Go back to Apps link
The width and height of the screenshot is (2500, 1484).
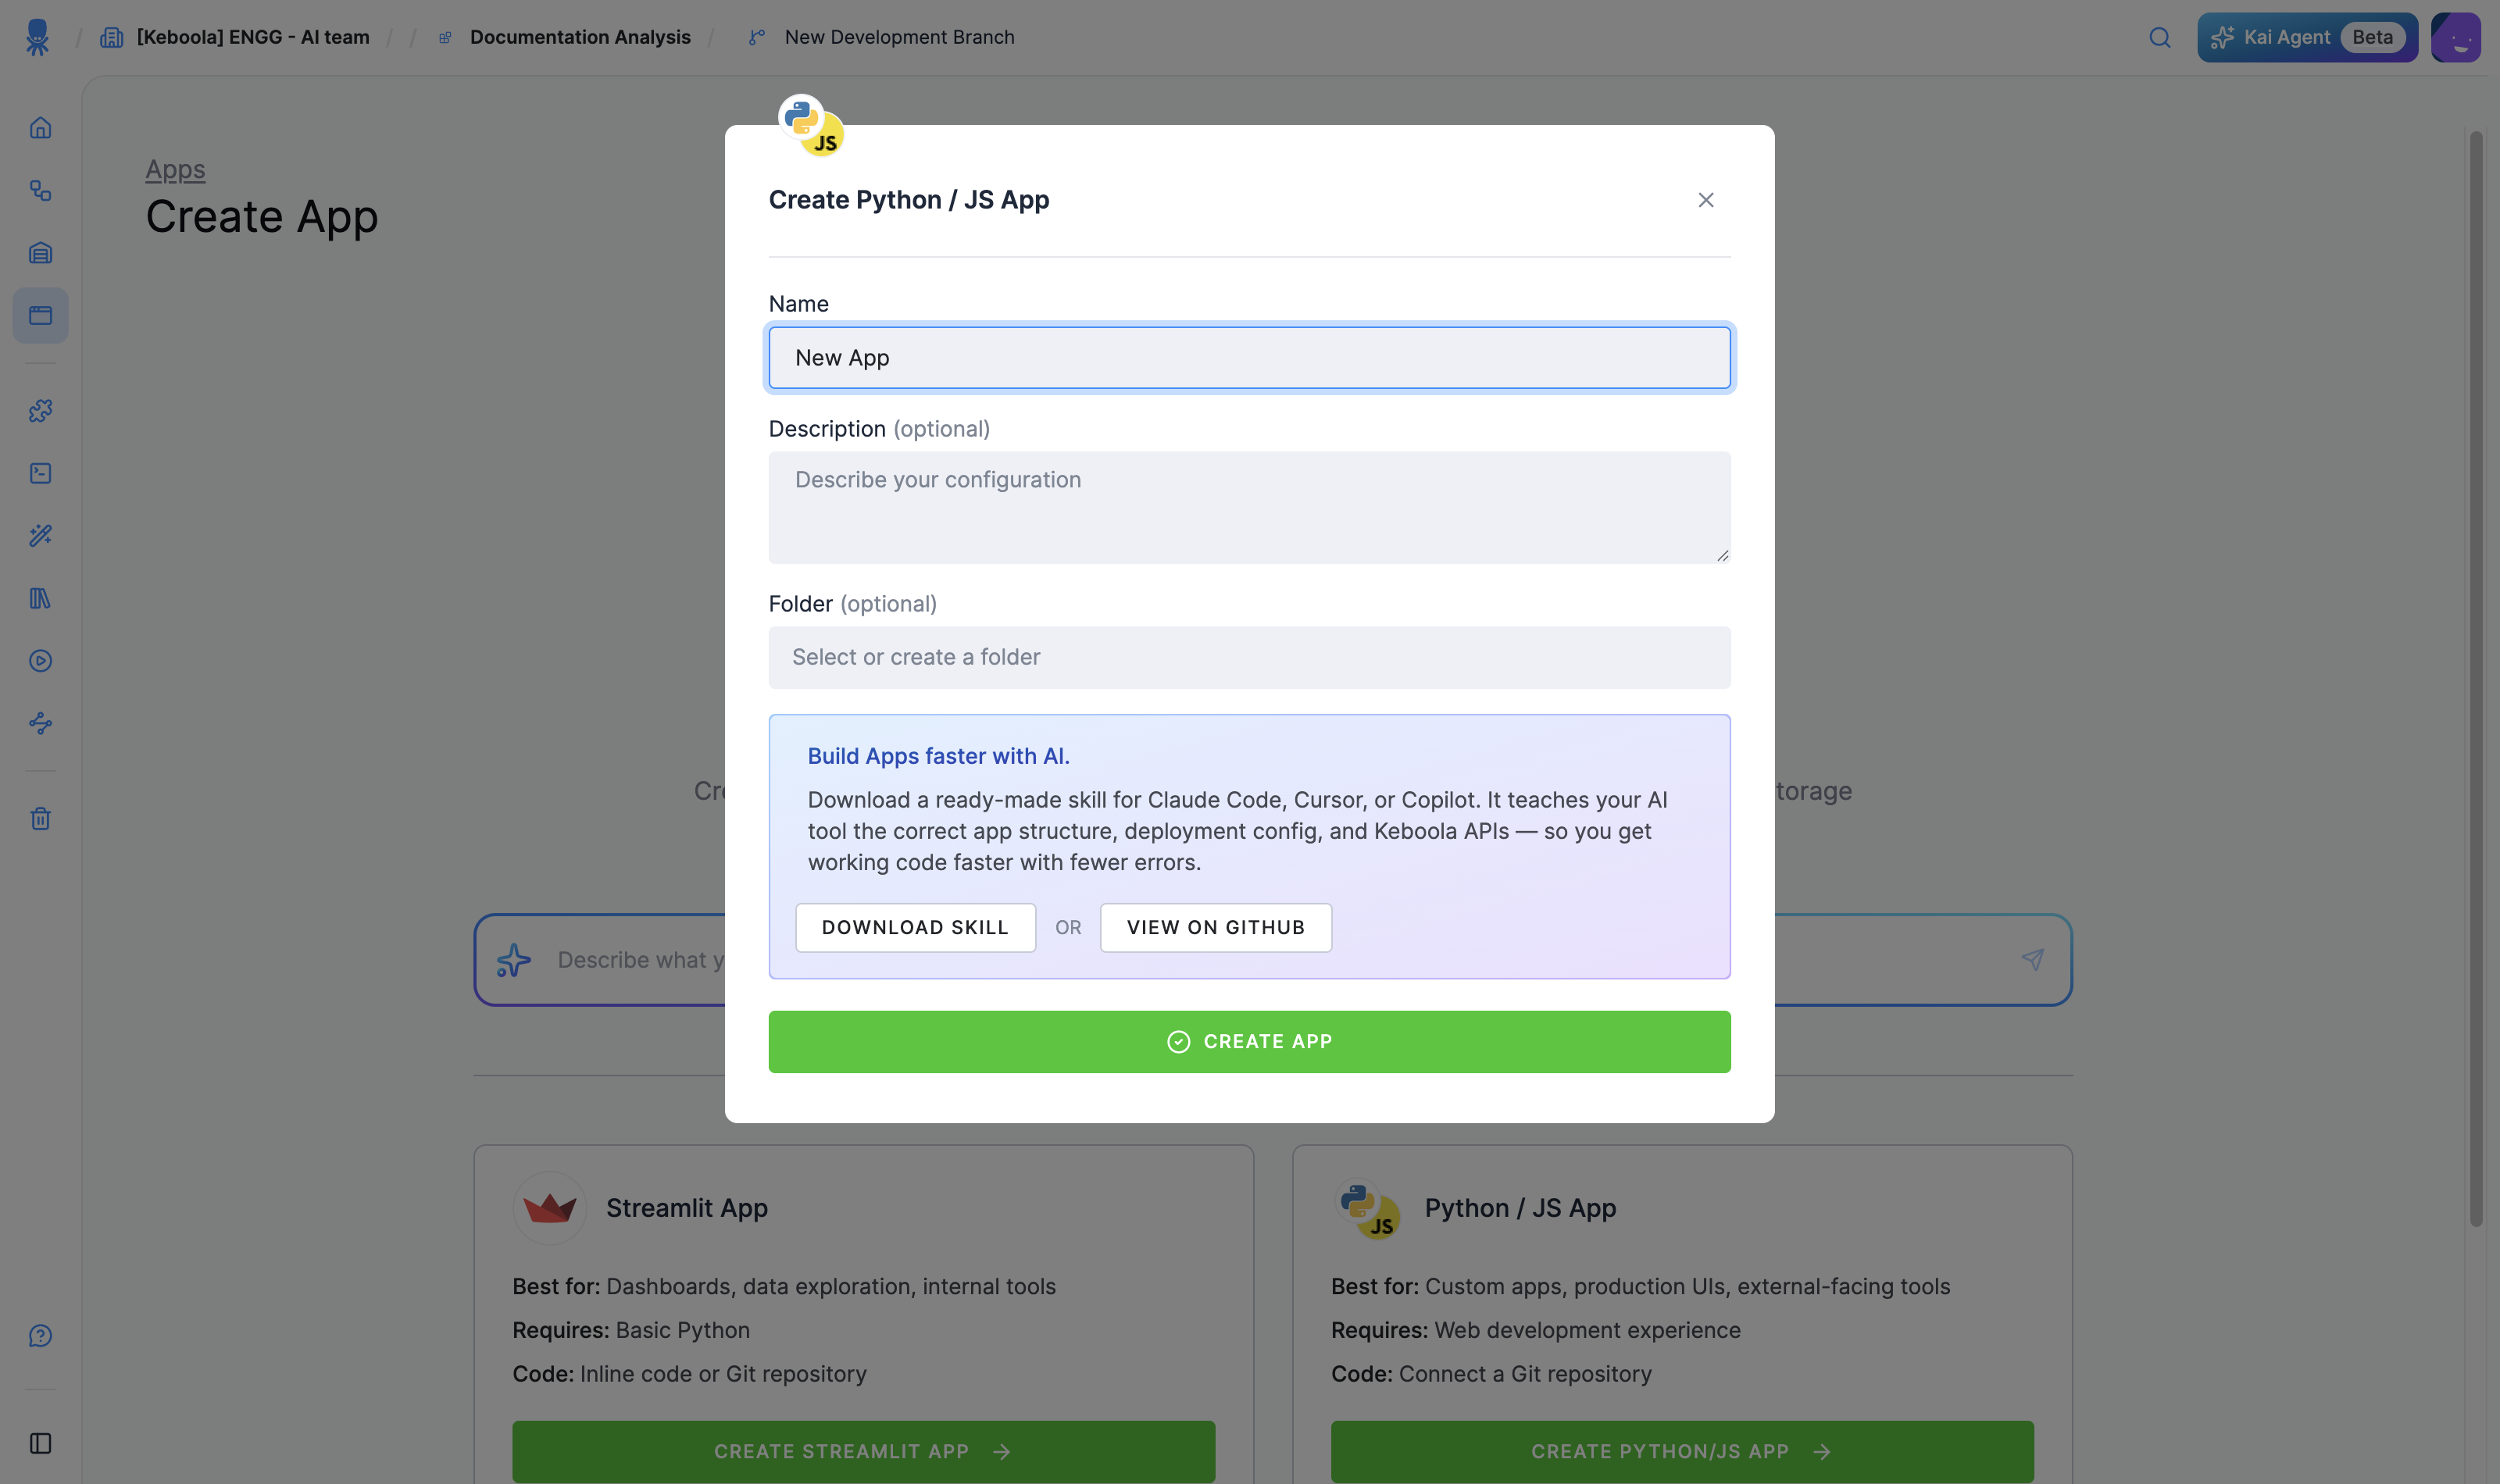tap(175, 169)
